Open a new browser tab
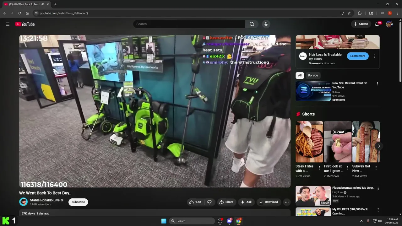This screenshot has width=402, height=226. [x=55, y=4]
